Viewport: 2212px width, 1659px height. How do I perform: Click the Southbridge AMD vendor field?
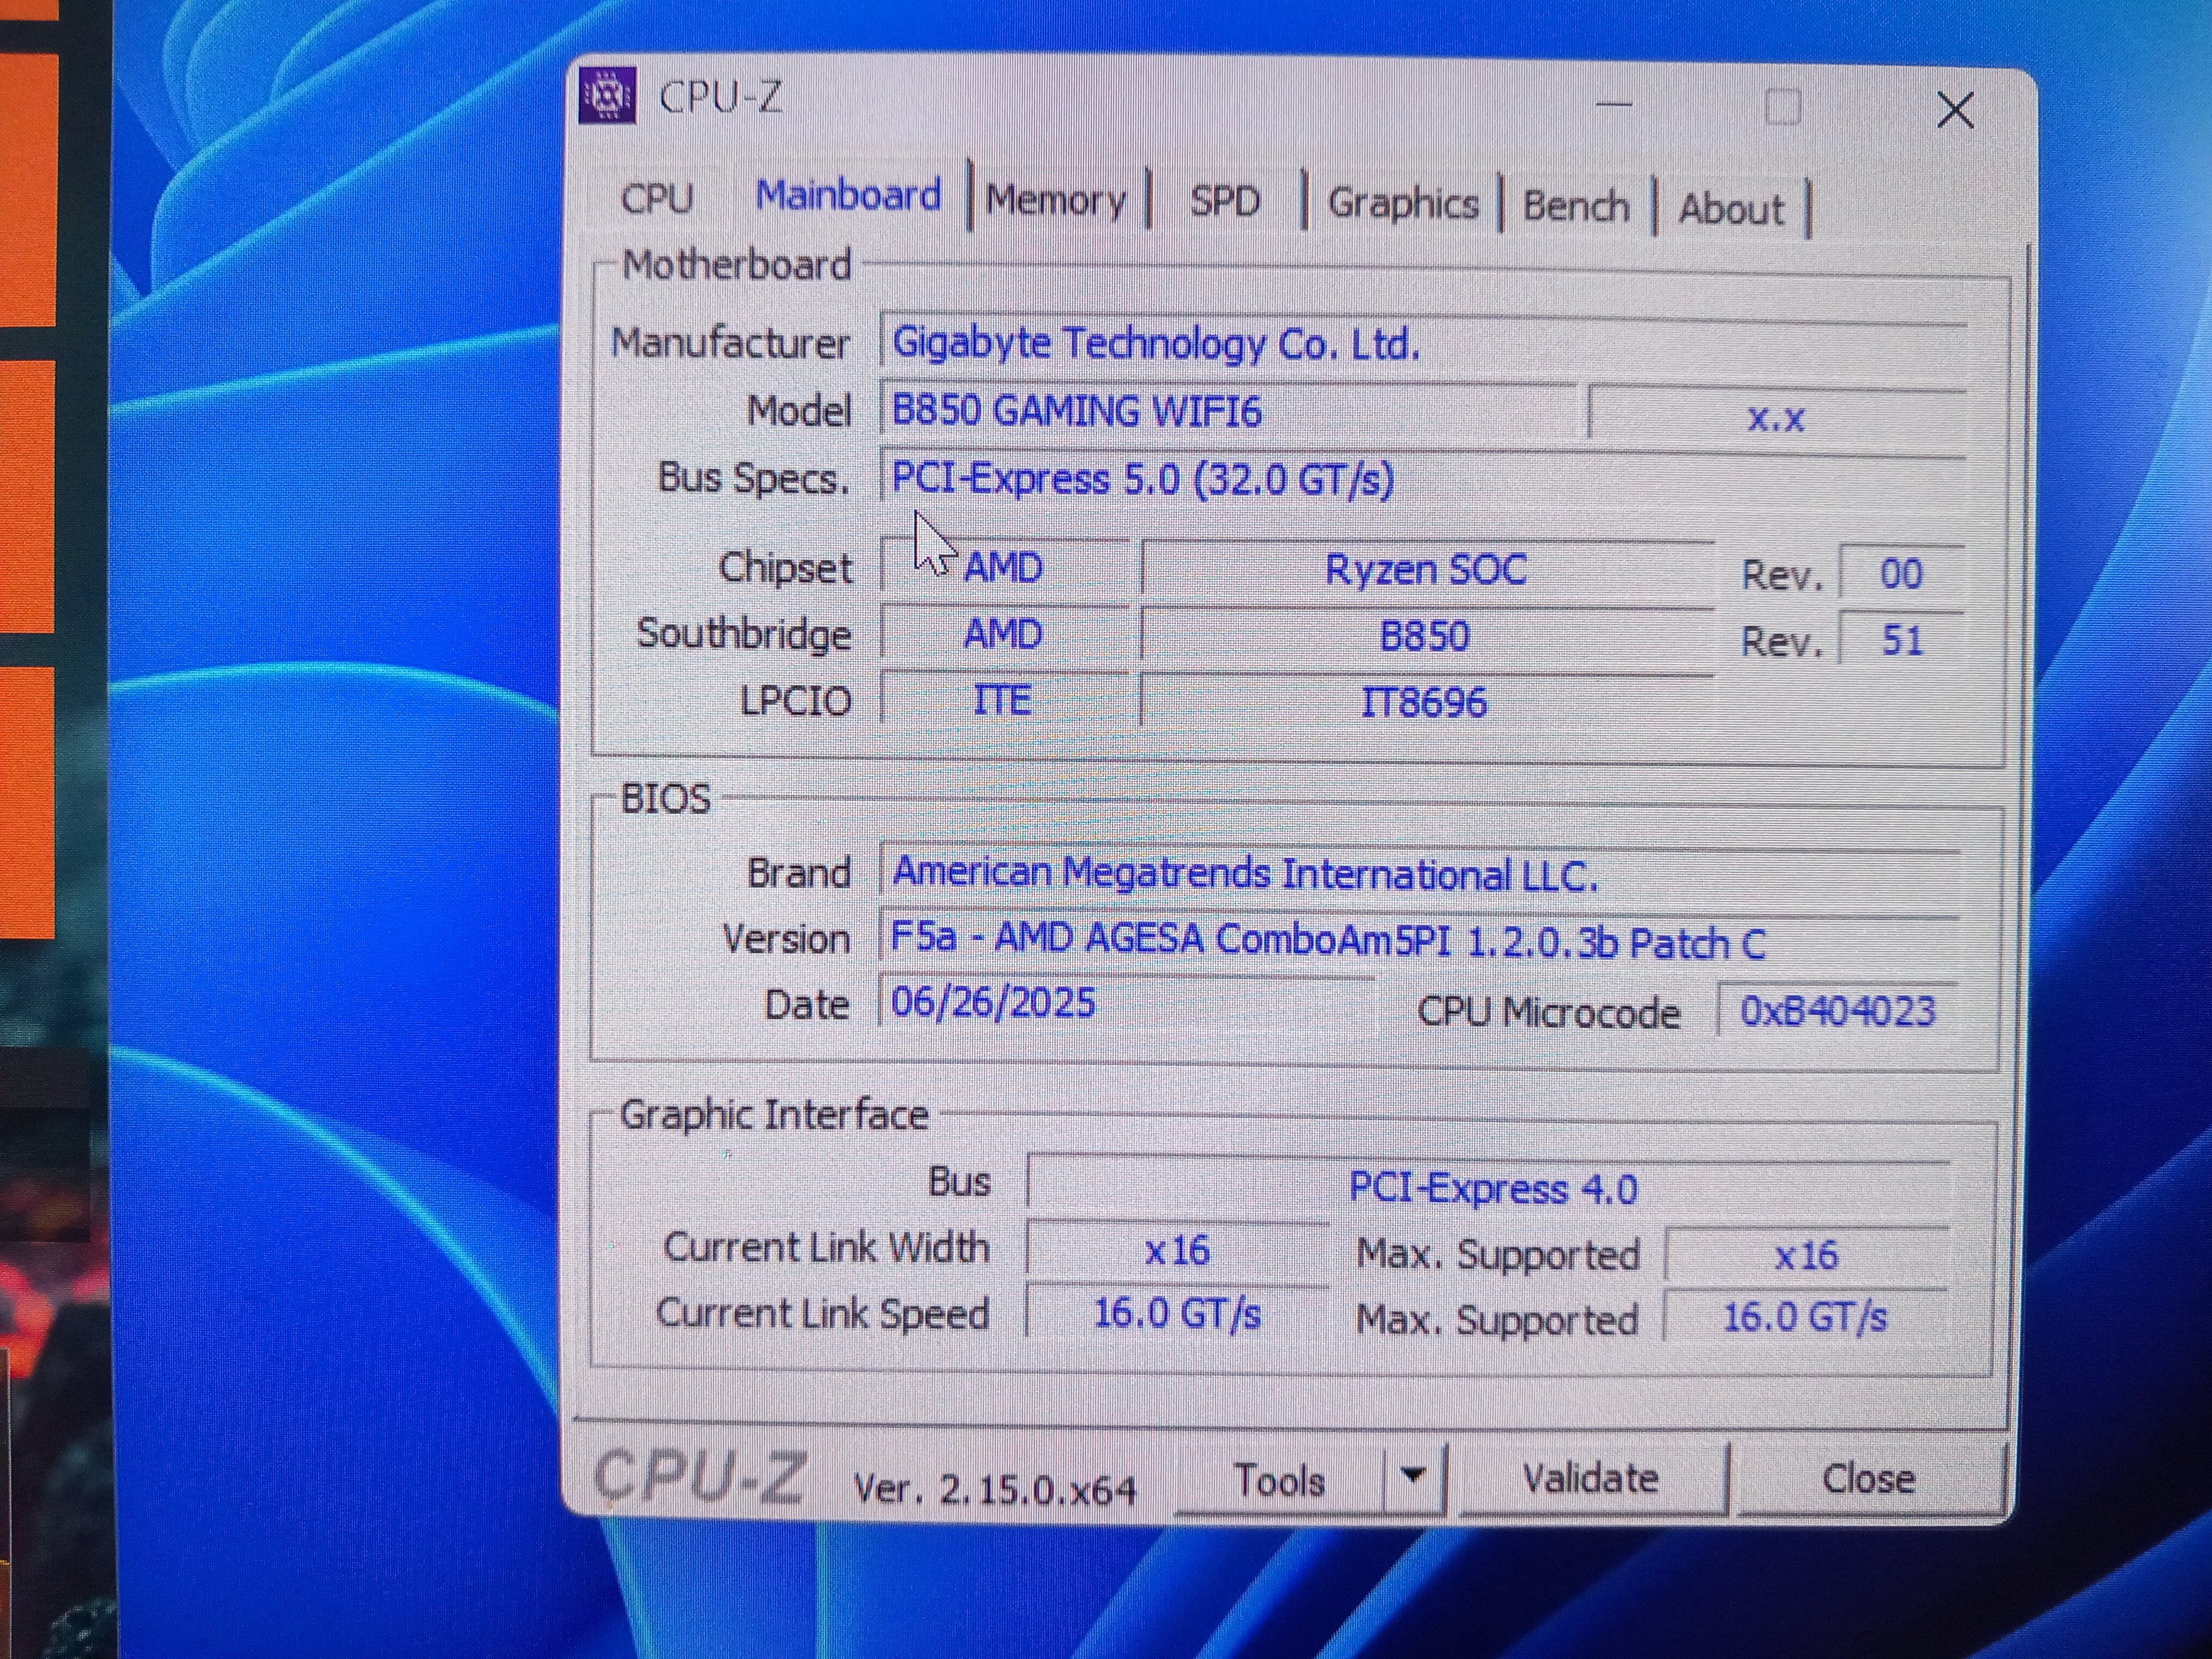coord(1004,634)
